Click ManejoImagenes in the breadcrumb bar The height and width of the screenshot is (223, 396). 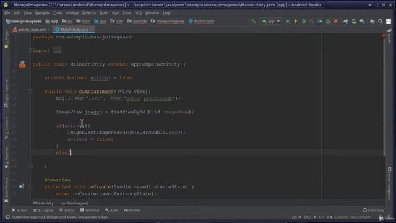tap(24, 22)
